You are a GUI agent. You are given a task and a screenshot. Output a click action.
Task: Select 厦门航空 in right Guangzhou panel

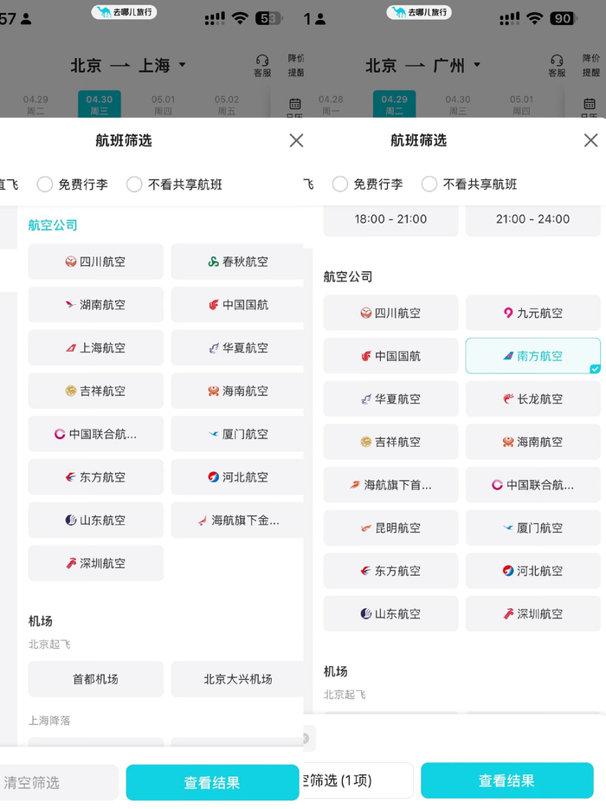click(x=532, y=527)
